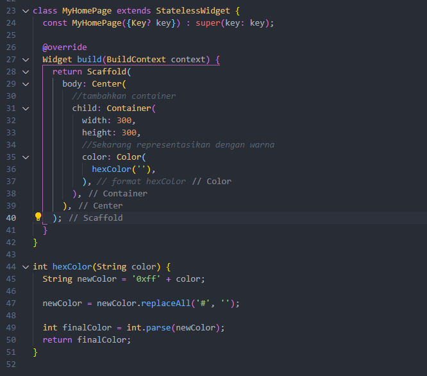Fold the body: Center block on line 29
Viewport: 427px width, 376px height.
click(26, 84)
